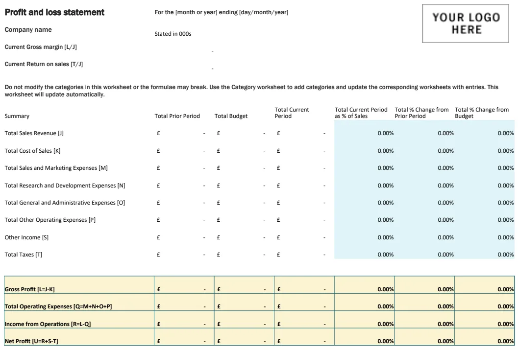Click the 'Stated in 000s' text
Viewport: 519px width, 350px height.
173,34
